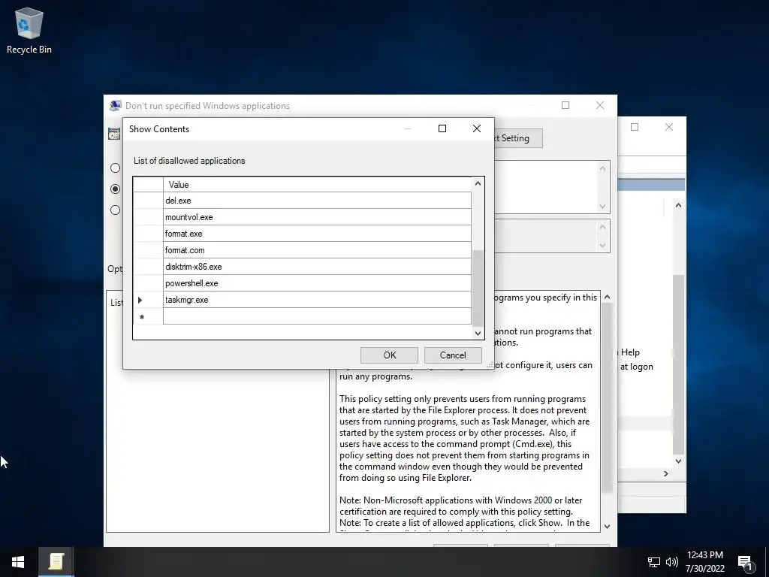Select the mountvol.exe value cell

click(317, 217)
